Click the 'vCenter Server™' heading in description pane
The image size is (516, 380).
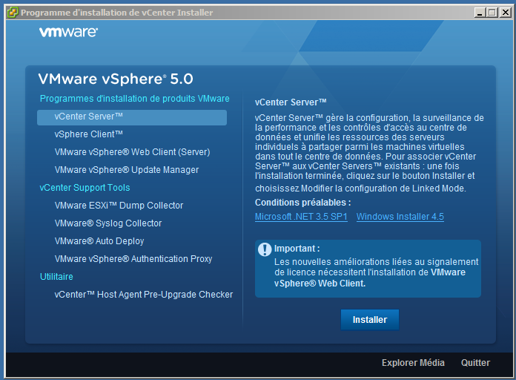tap(291, 102)
